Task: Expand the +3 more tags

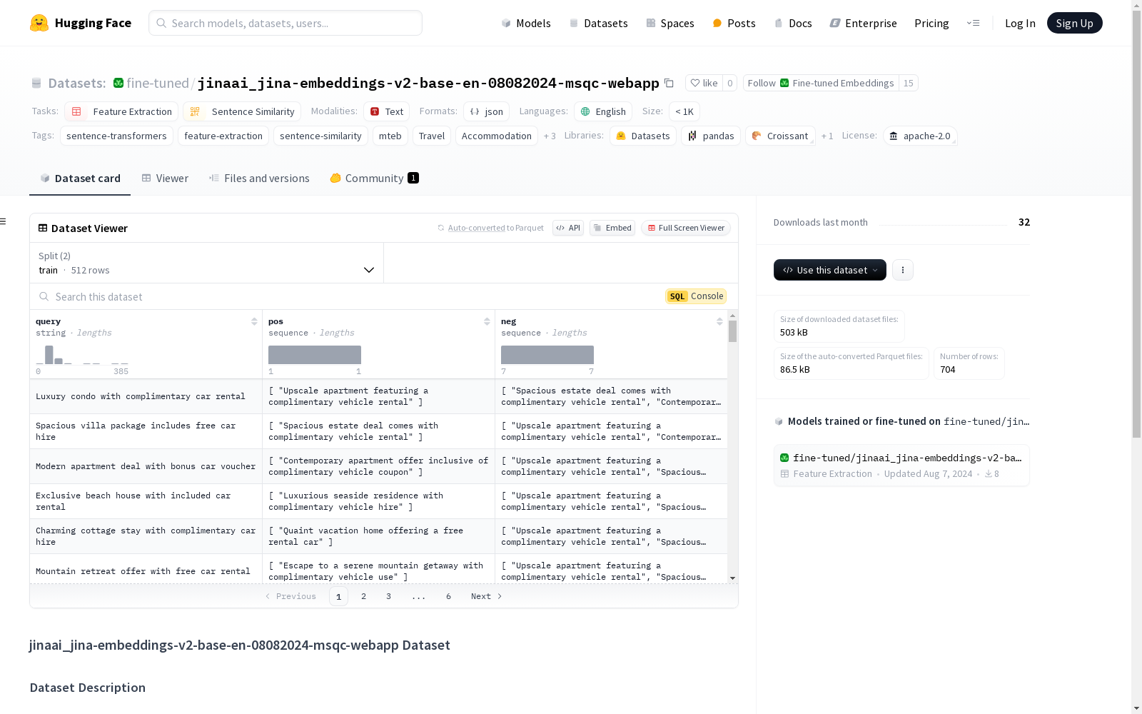Action: (x=550, y=136)
